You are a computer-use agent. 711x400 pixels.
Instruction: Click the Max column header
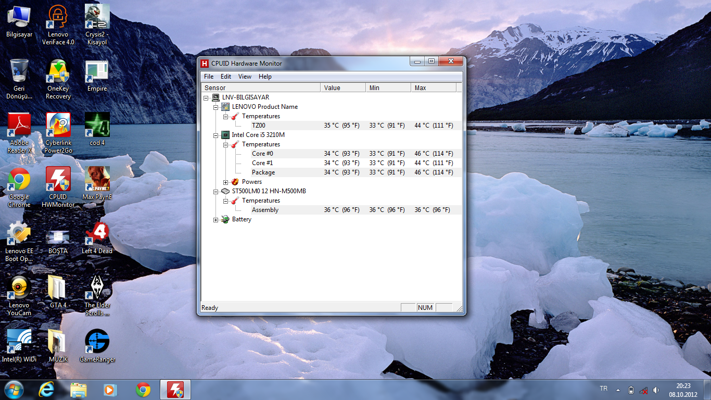tap(434, 87)
